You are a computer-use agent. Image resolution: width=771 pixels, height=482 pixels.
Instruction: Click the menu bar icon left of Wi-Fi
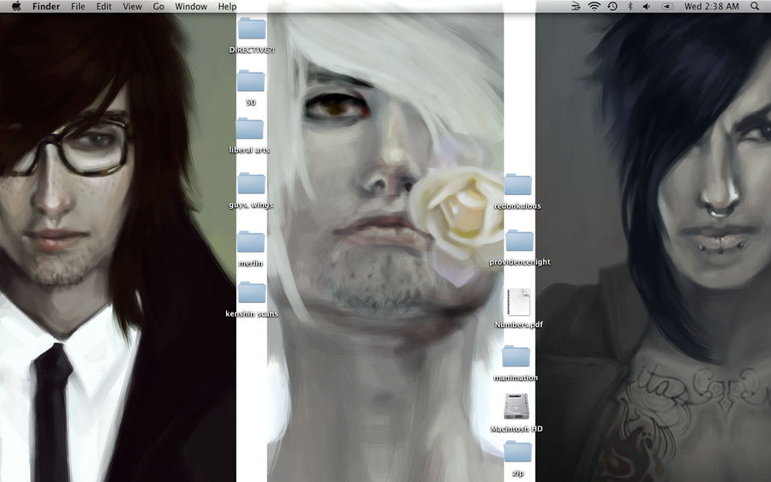coord(576,6)
